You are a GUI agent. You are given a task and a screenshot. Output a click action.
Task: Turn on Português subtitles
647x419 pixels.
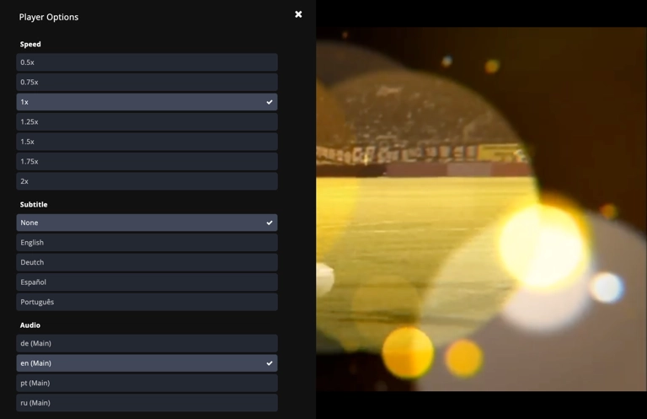click(147, 302)
